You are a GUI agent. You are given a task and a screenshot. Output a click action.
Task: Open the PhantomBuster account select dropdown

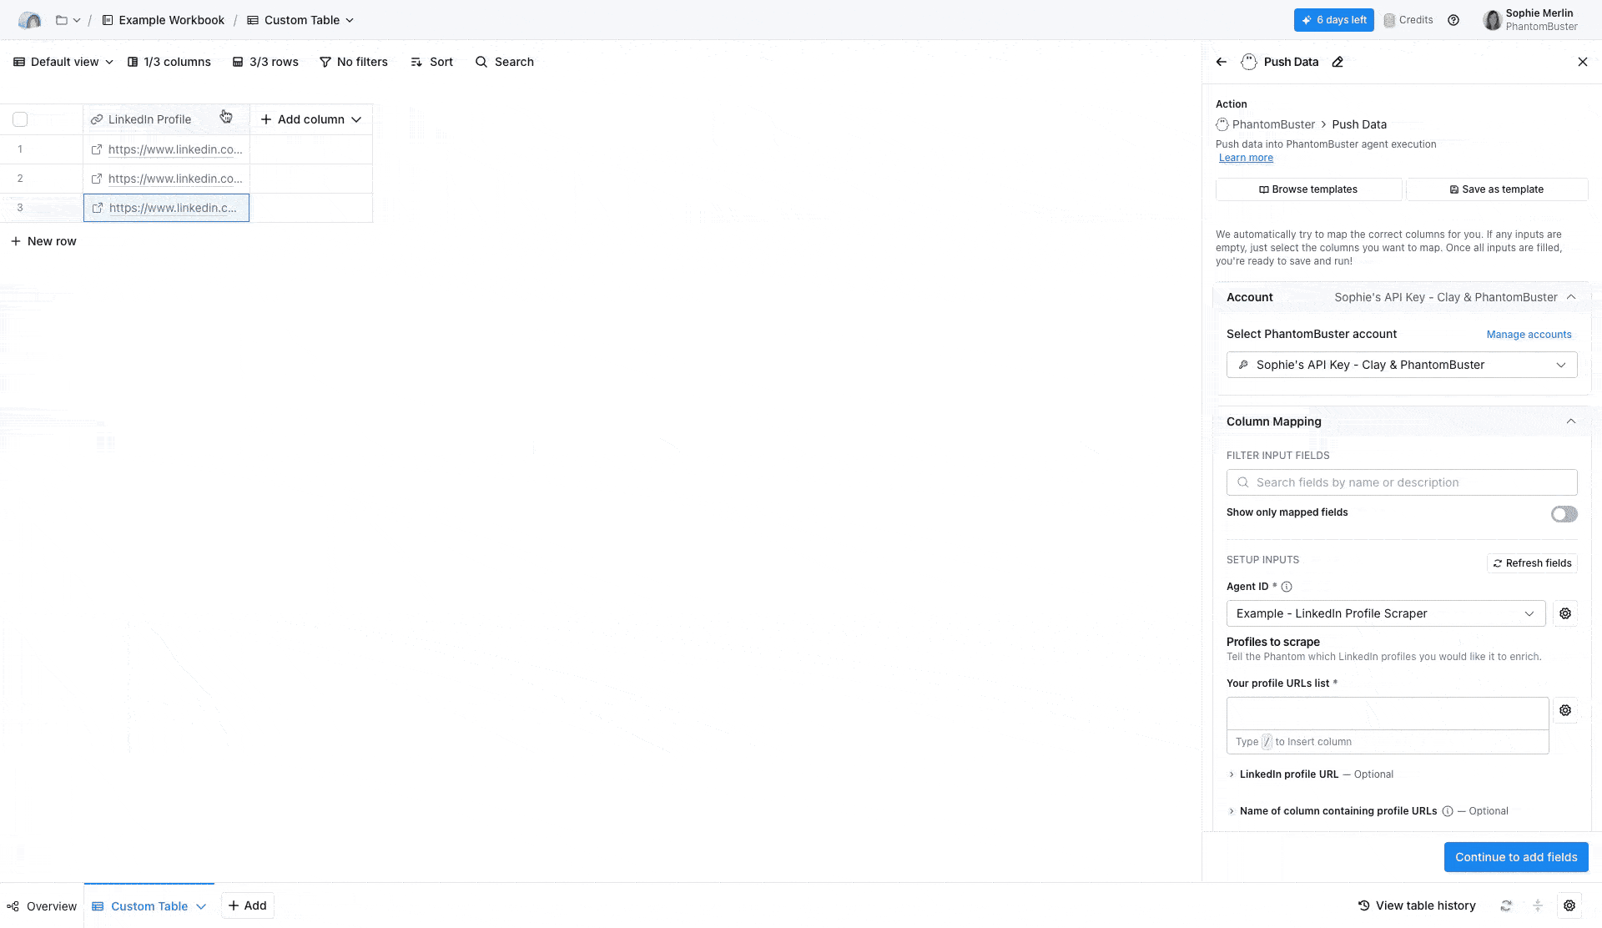pyautogui.click(x=1402, y=365)
